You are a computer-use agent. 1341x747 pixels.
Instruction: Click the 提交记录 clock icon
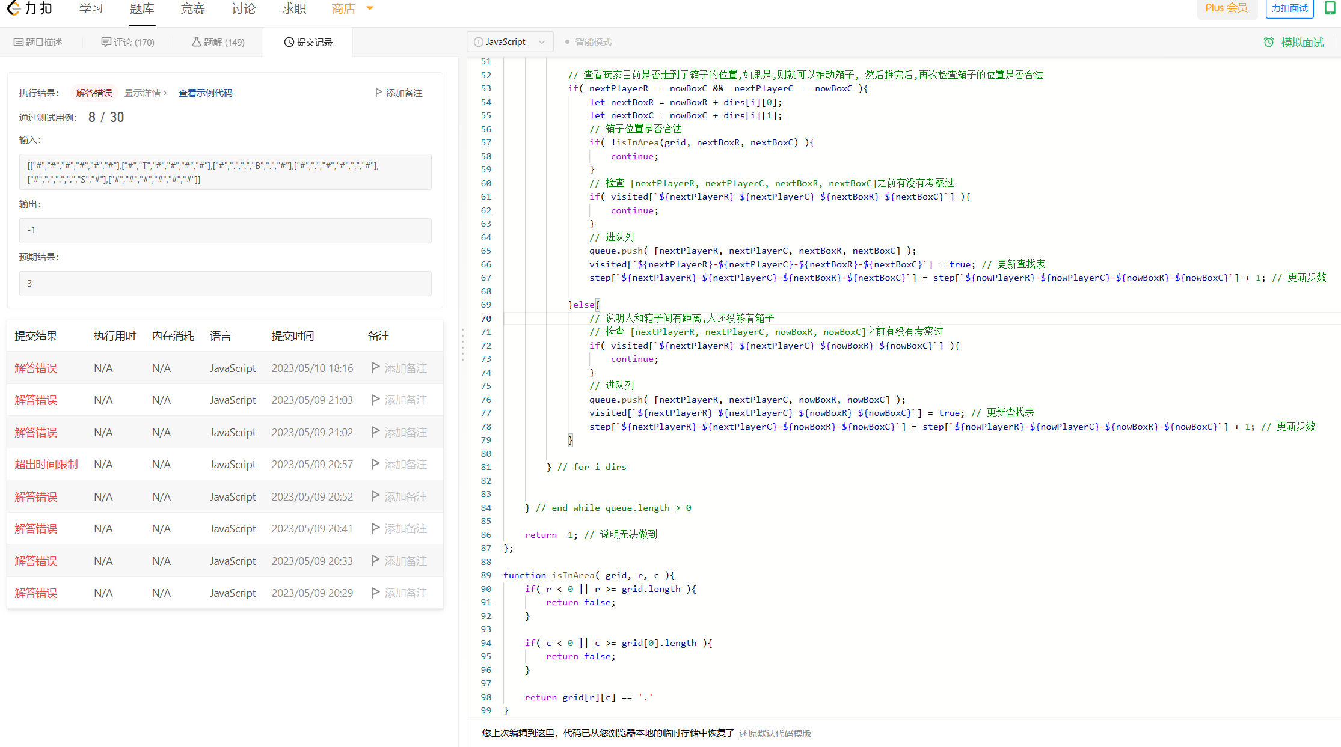coord(289,42)
